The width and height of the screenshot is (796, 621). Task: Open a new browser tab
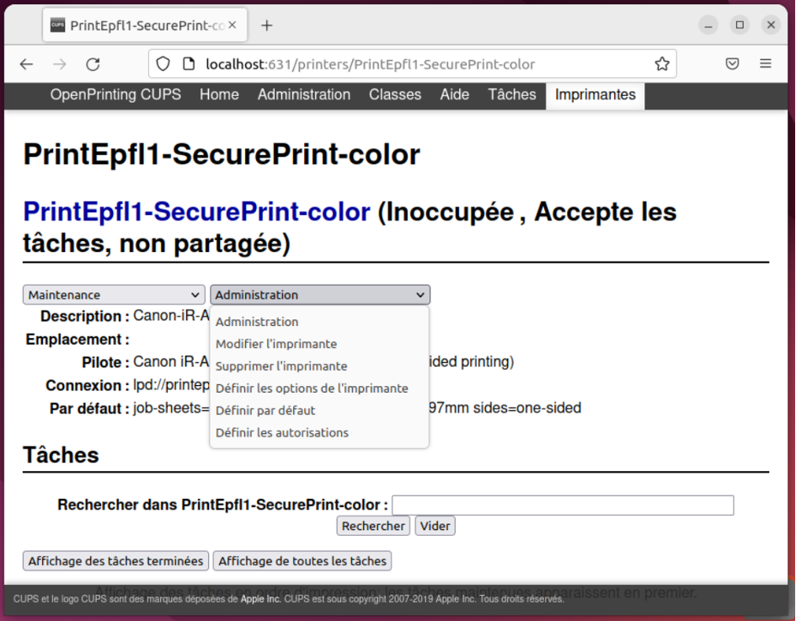tap(267, 25)
